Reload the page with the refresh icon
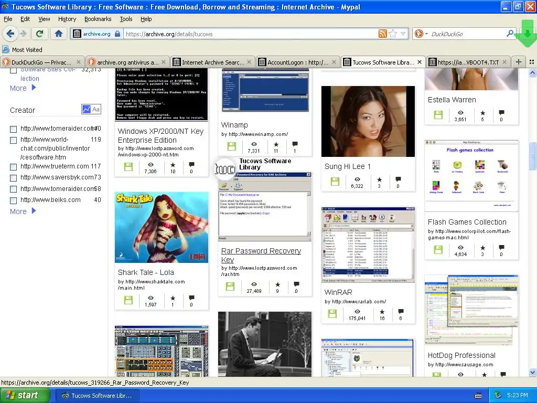537x403 pixels. pos(39,34)
